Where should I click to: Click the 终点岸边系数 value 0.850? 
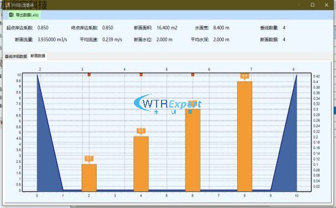108,28
